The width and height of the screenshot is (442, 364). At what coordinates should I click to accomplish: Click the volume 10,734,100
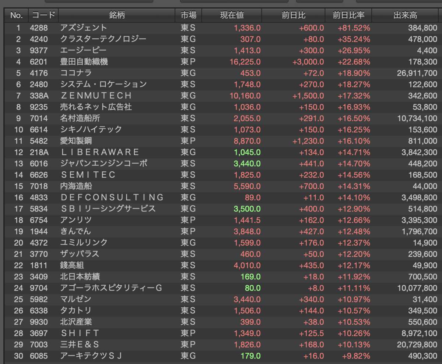[x=417, y=118]
